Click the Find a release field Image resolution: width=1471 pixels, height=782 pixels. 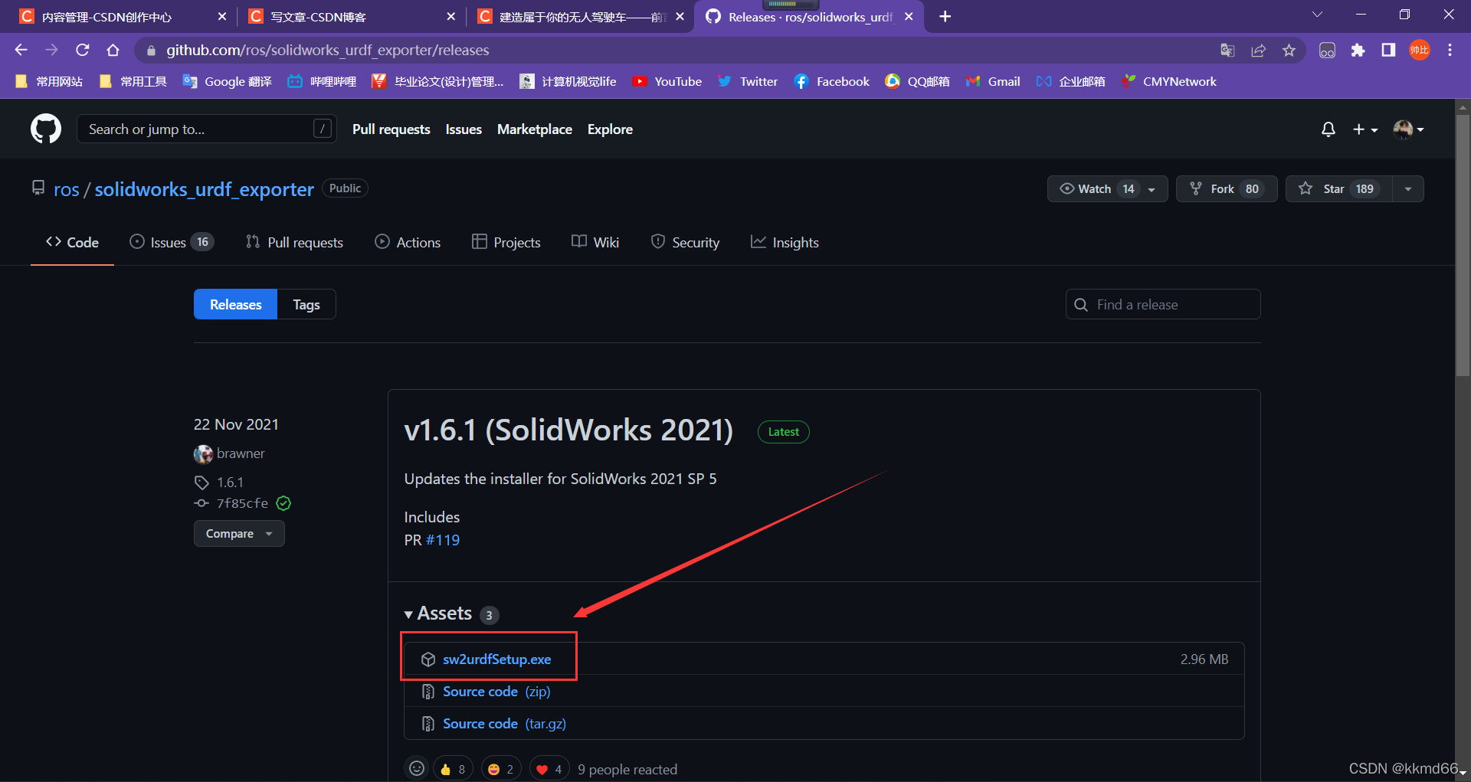1163,304
